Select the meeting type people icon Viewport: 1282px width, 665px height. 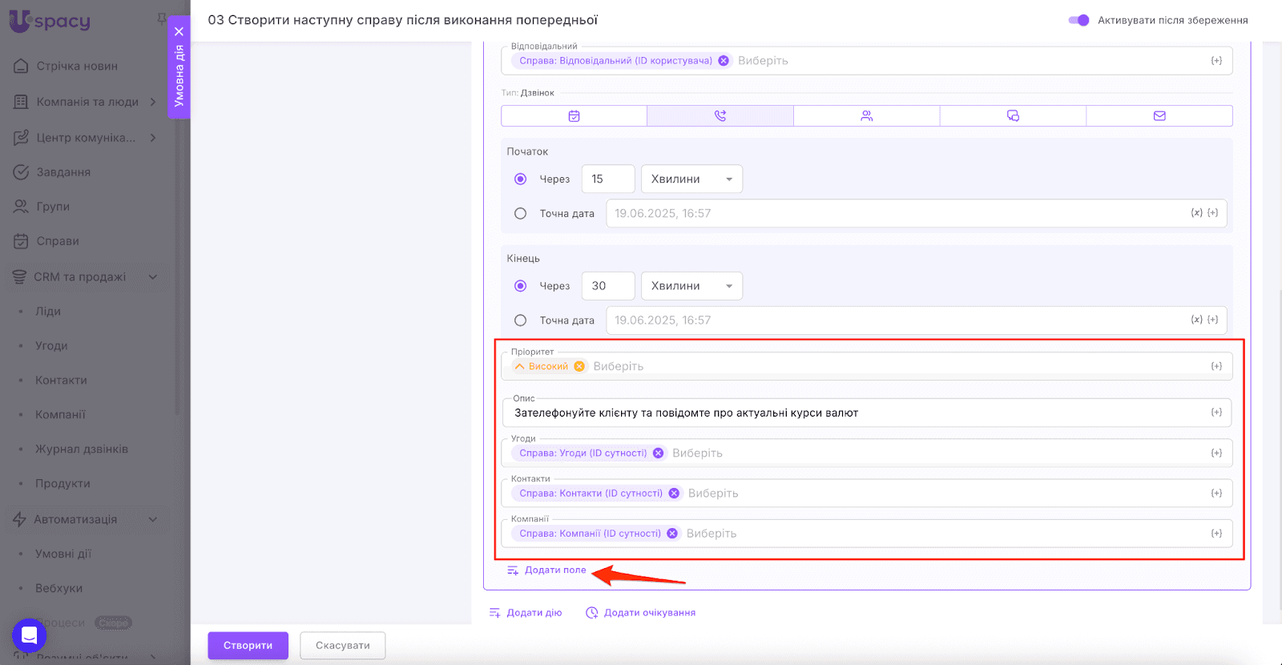(866, 116)
